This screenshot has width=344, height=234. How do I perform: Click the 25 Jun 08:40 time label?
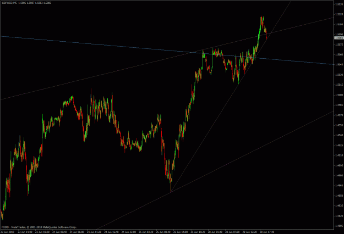point(163,232)
